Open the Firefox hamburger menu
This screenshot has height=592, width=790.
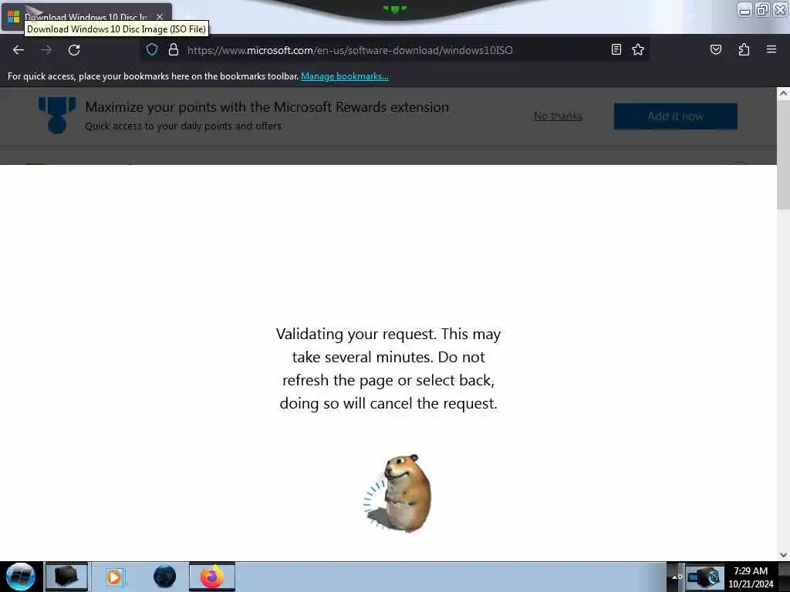tap(771, 49)
